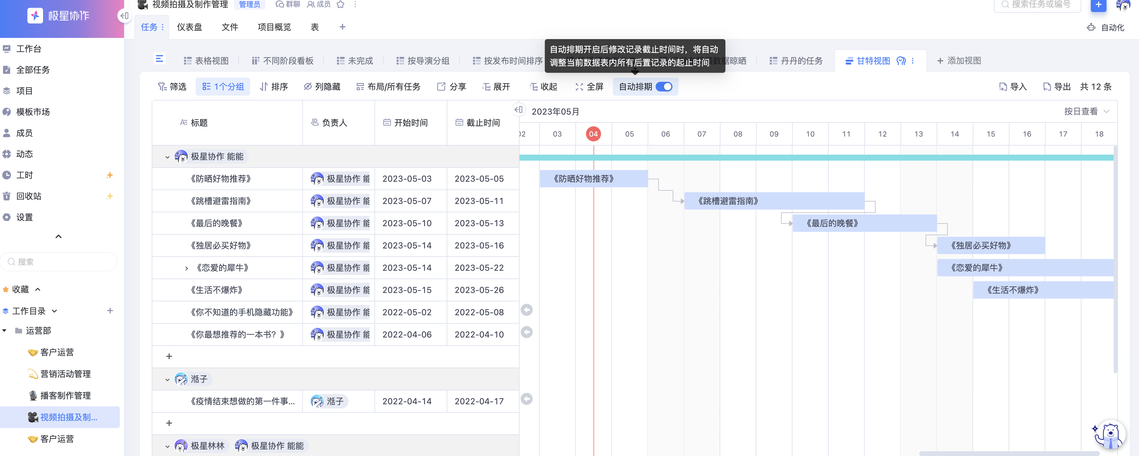
Task: Go to 模板市场 in sidebar
Action: coord(26,112)
